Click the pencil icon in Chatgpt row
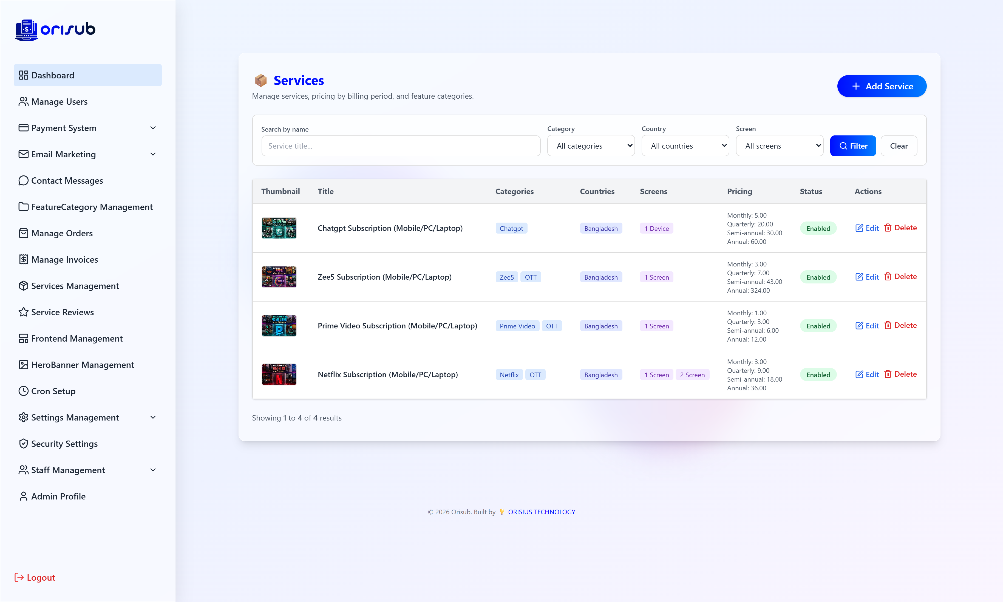The image size is (1003, 602). click(859, 228)
